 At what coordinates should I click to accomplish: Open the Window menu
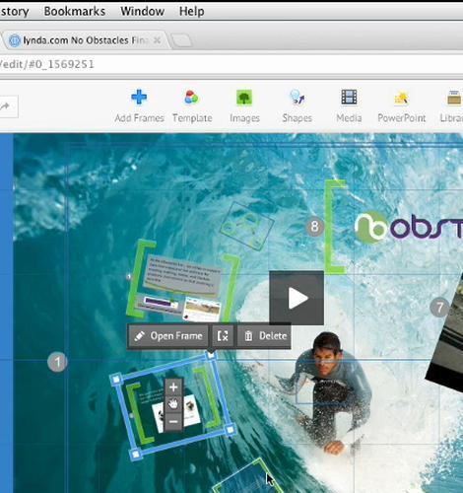tap(142, 11)
